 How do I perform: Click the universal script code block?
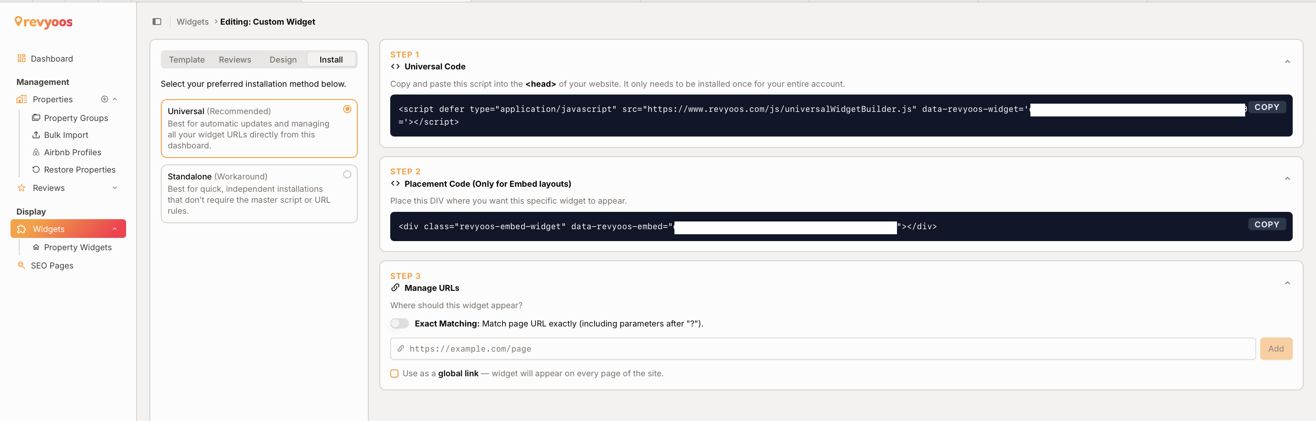841,116
